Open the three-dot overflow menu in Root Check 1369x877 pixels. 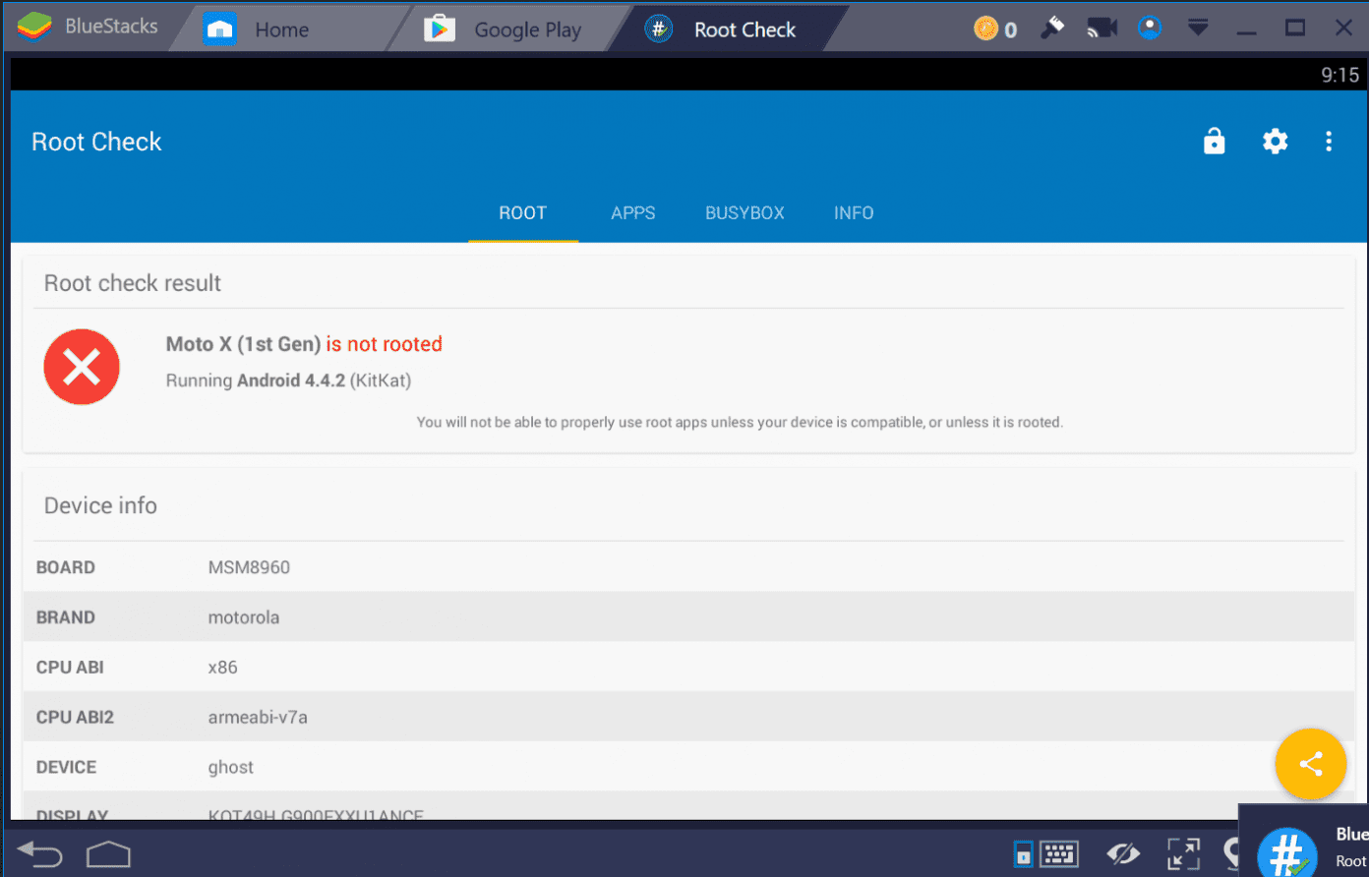point(1329,141)
